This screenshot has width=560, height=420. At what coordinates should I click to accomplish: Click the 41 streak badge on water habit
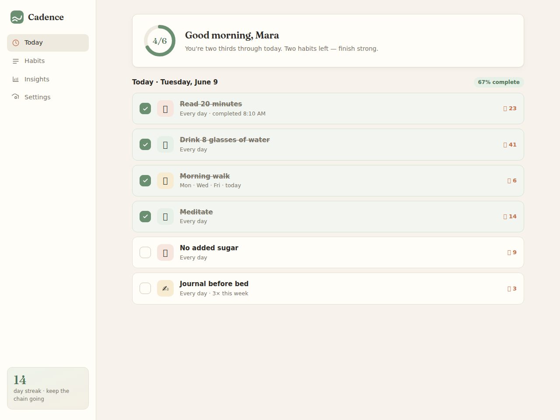click(510, 144)
